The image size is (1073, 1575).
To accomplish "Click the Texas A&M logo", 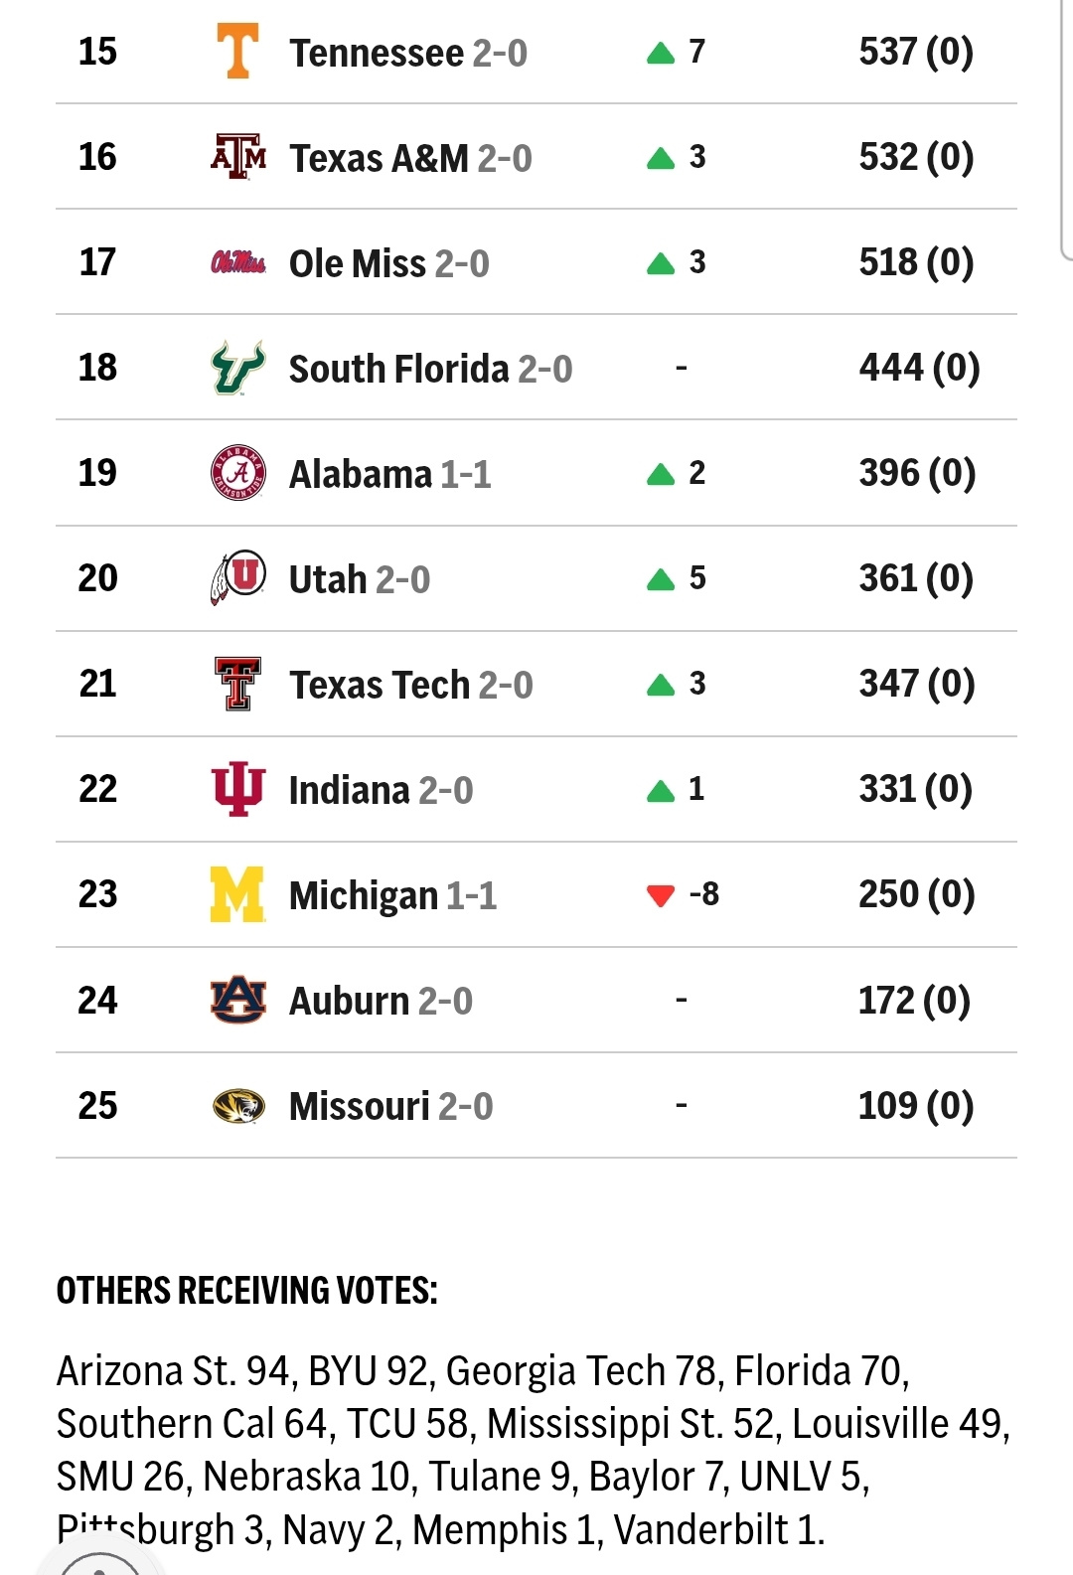I will (237, 157).
